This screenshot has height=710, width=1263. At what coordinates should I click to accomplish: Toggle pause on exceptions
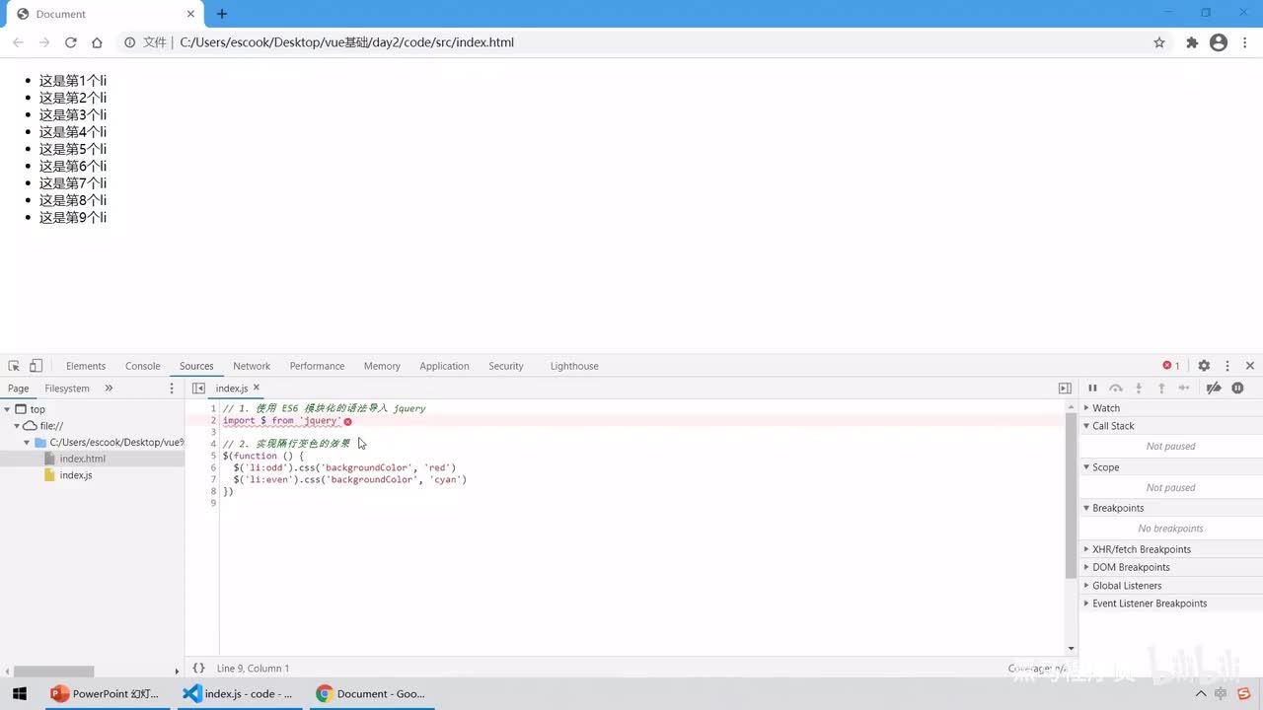coord(1237,389)
